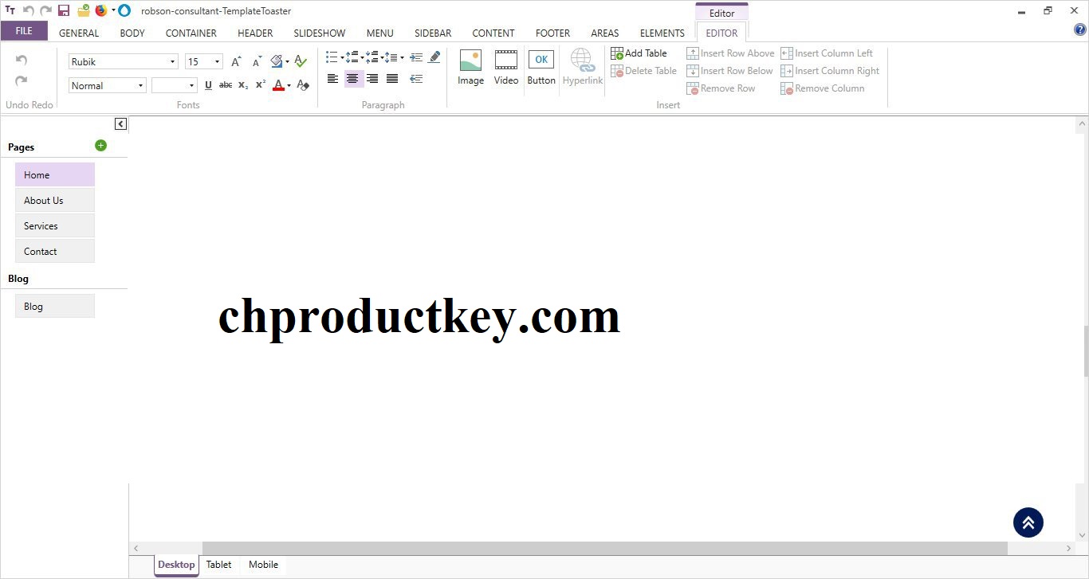Decrease font size with the shrink font icon
1089x579 pixels.
(257, 61)
